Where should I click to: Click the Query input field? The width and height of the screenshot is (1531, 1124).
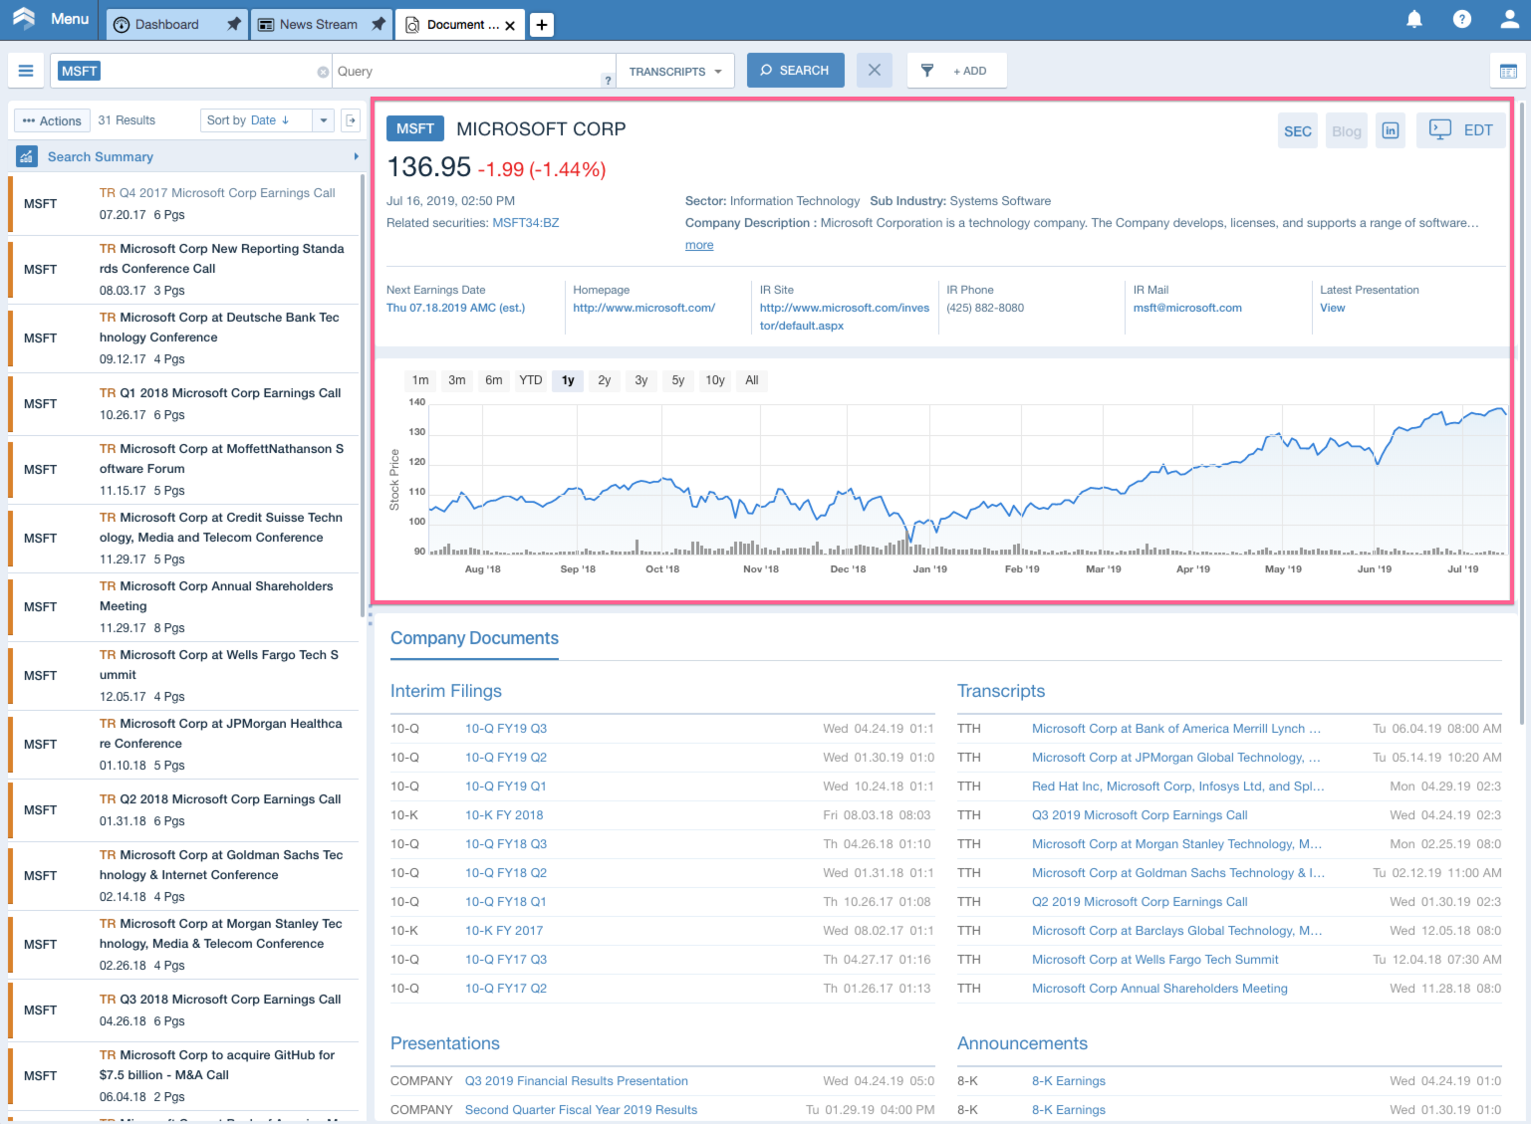tap(468, 72)
